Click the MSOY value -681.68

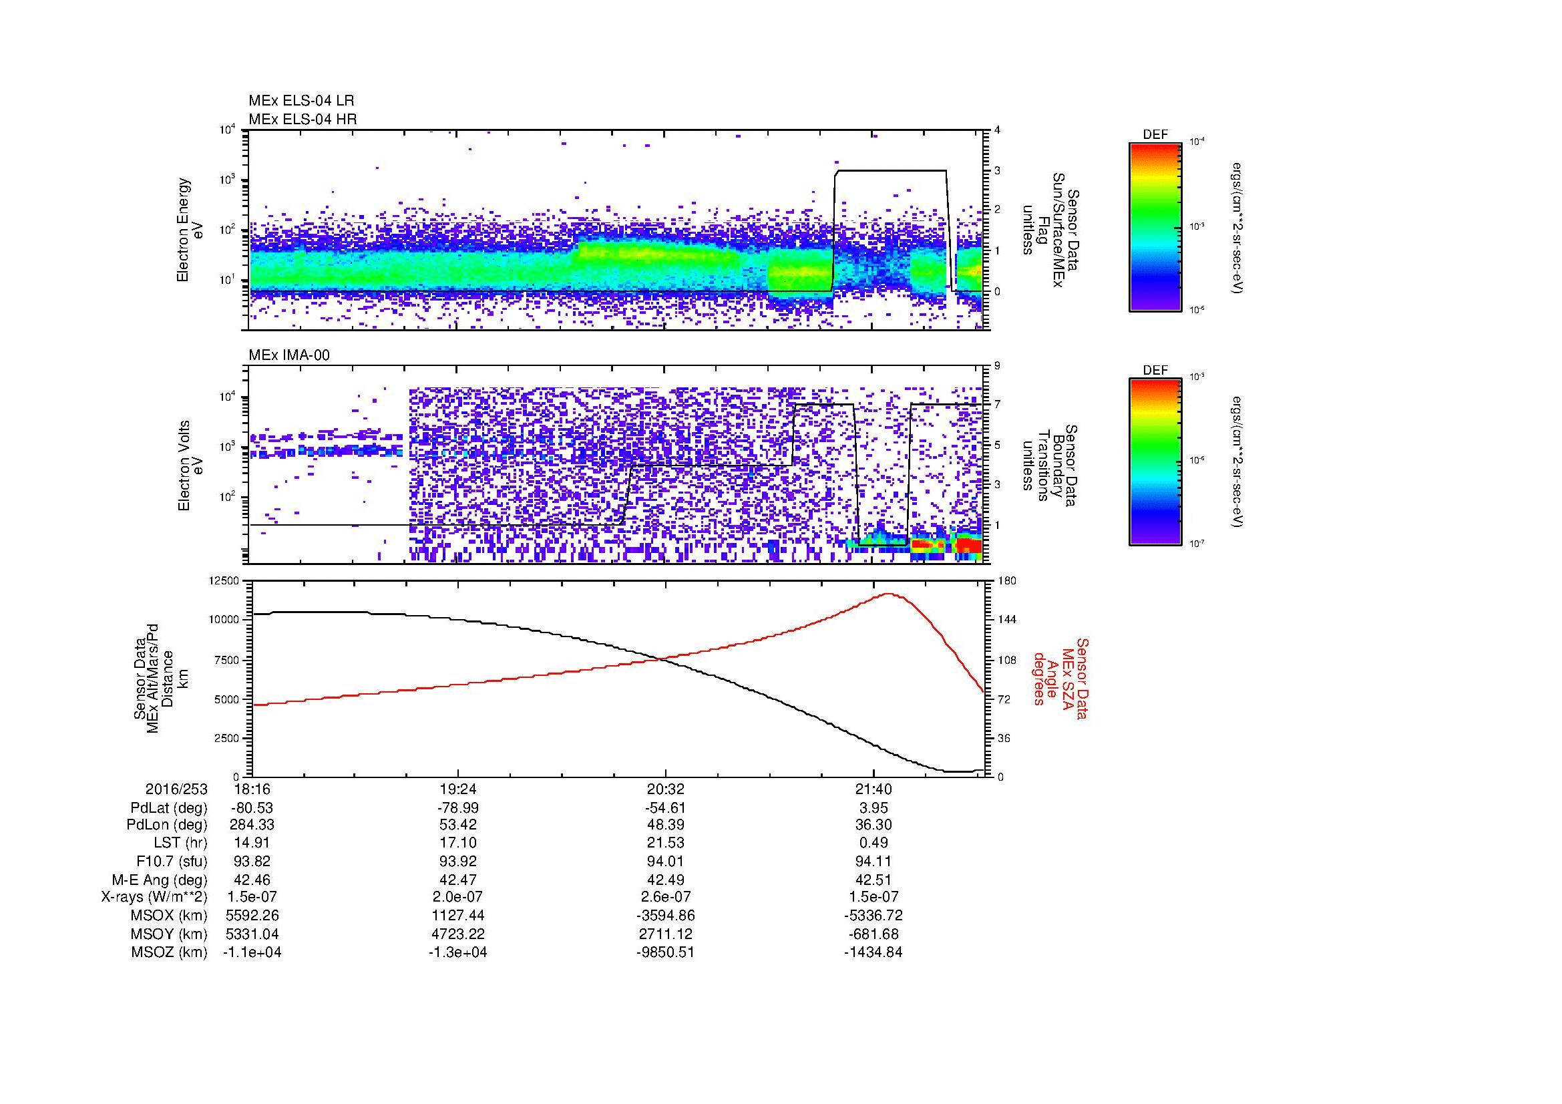[873, 934]
